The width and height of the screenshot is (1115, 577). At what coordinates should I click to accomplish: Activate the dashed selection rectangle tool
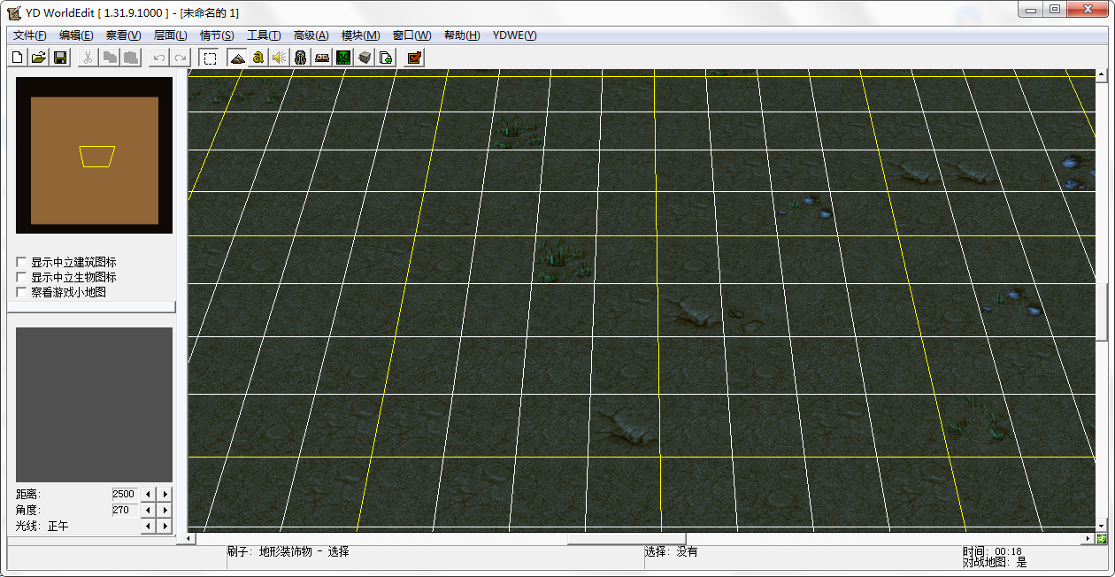(210, 58)
